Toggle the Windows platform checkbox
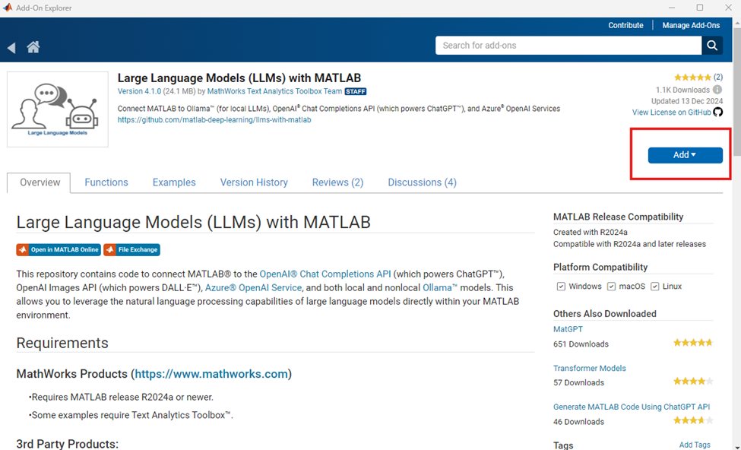Viewport: 741px width, 450px height. tap(561, 287)
